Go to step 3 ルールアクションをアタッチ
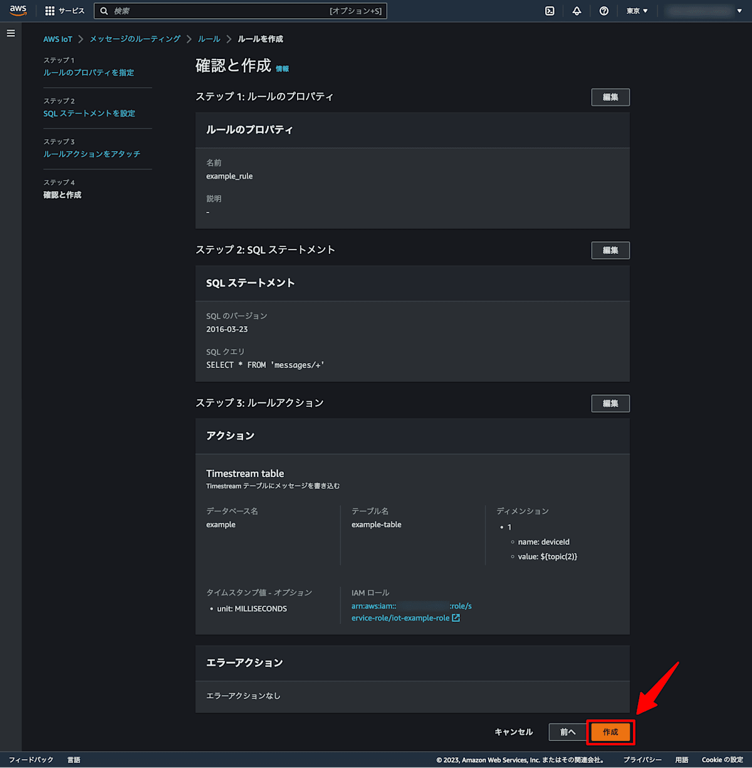 tap(91, 154)
